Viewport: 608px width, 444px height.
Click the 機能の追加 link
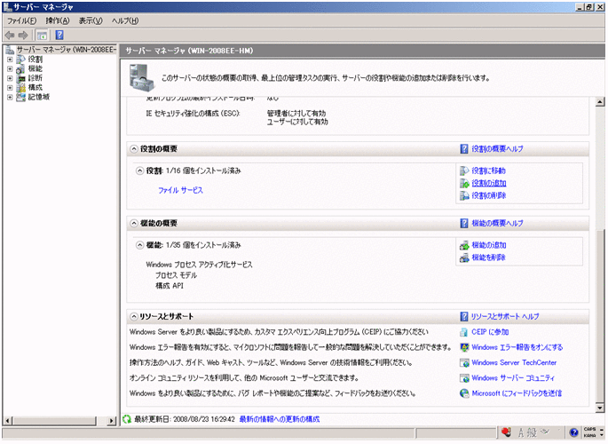pyautogui.click(x=489, y=245)
